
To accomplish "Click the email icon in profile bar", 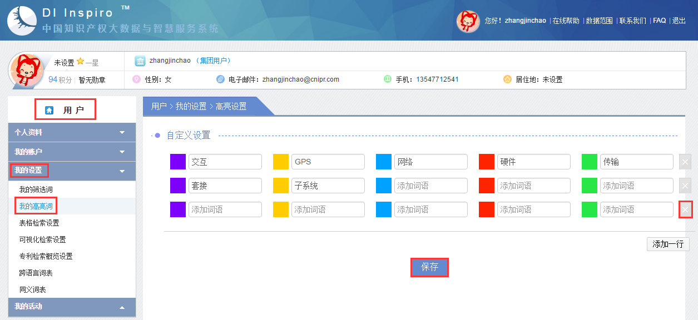I will 220,79.
